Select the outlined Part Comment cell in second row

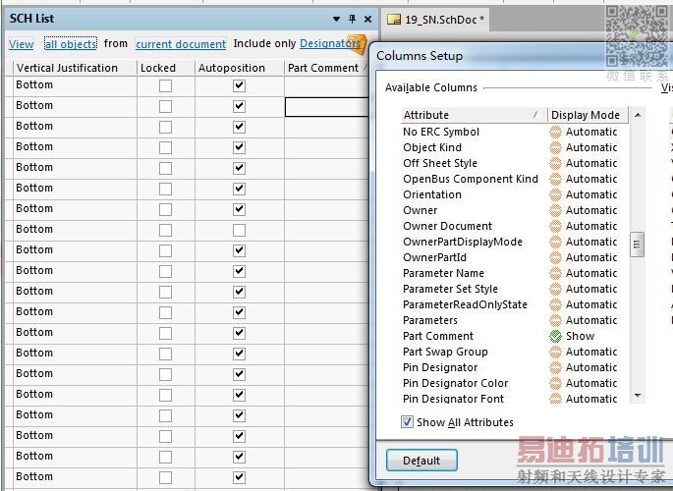coord(327,107)
